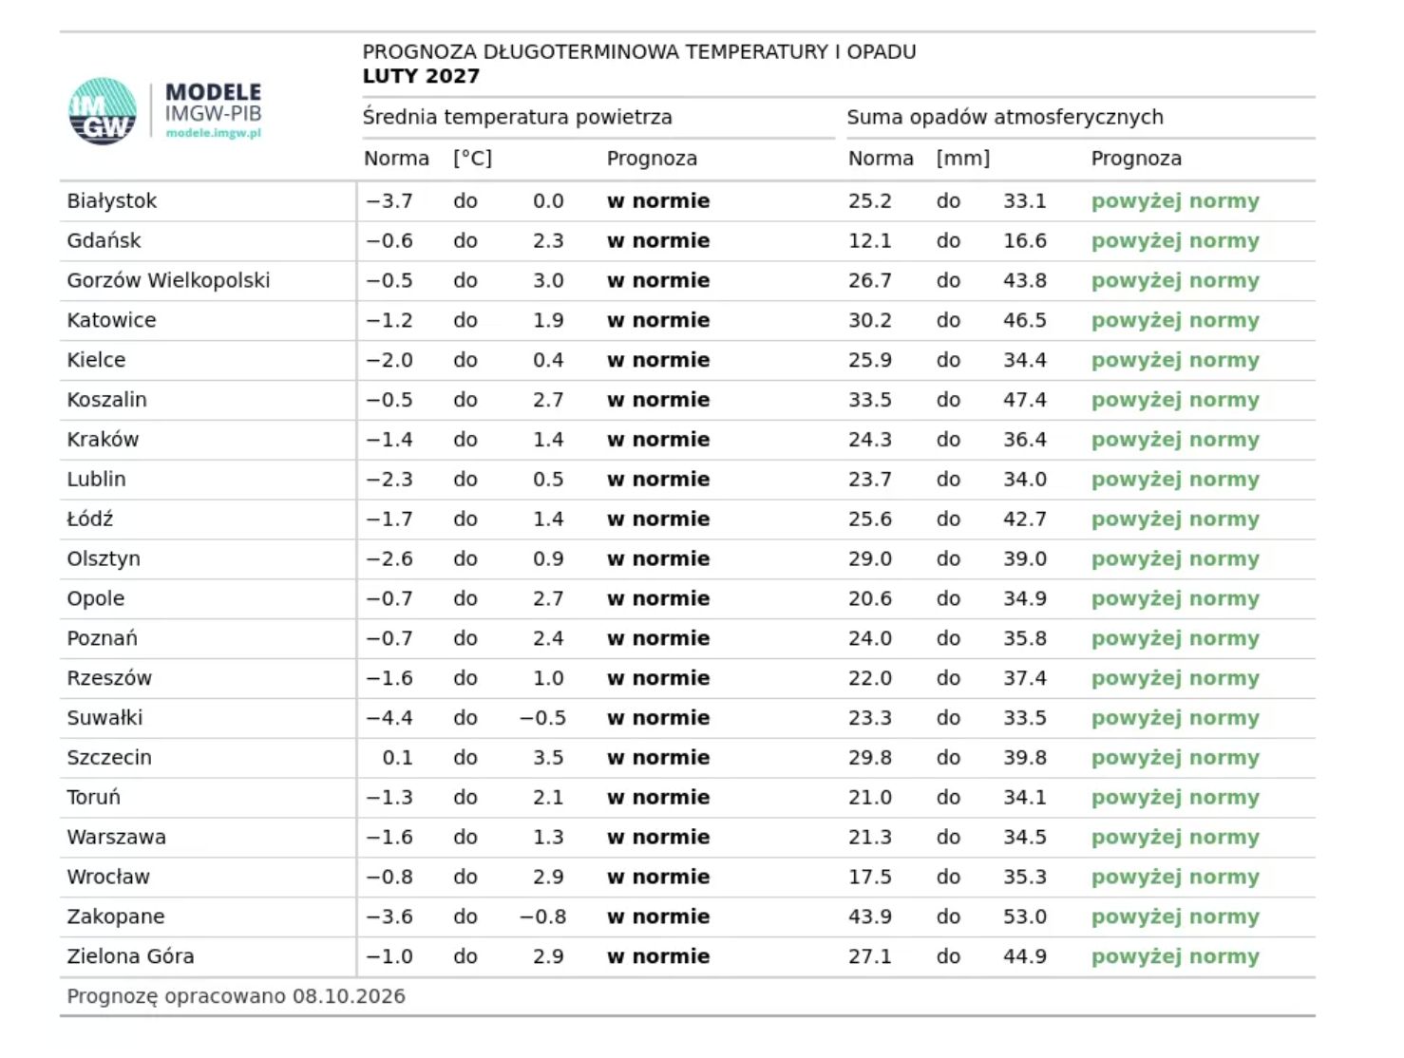Click the 'Średnia temperatura powietrza' column header
This screenshot has width=1404, height=1058.
(x=517, y=117)
